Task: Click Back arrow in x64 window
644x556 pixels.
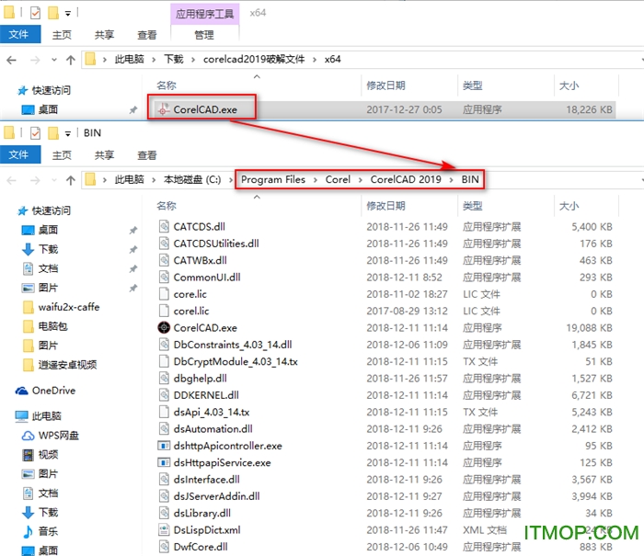Action: 11,60
